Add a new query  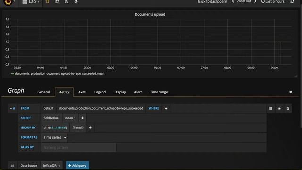point(77,166)
